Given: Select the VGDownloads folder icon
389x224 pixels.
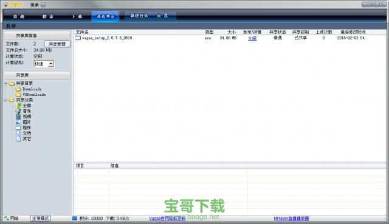Looking at the screenshot, I should click(18, 95).
